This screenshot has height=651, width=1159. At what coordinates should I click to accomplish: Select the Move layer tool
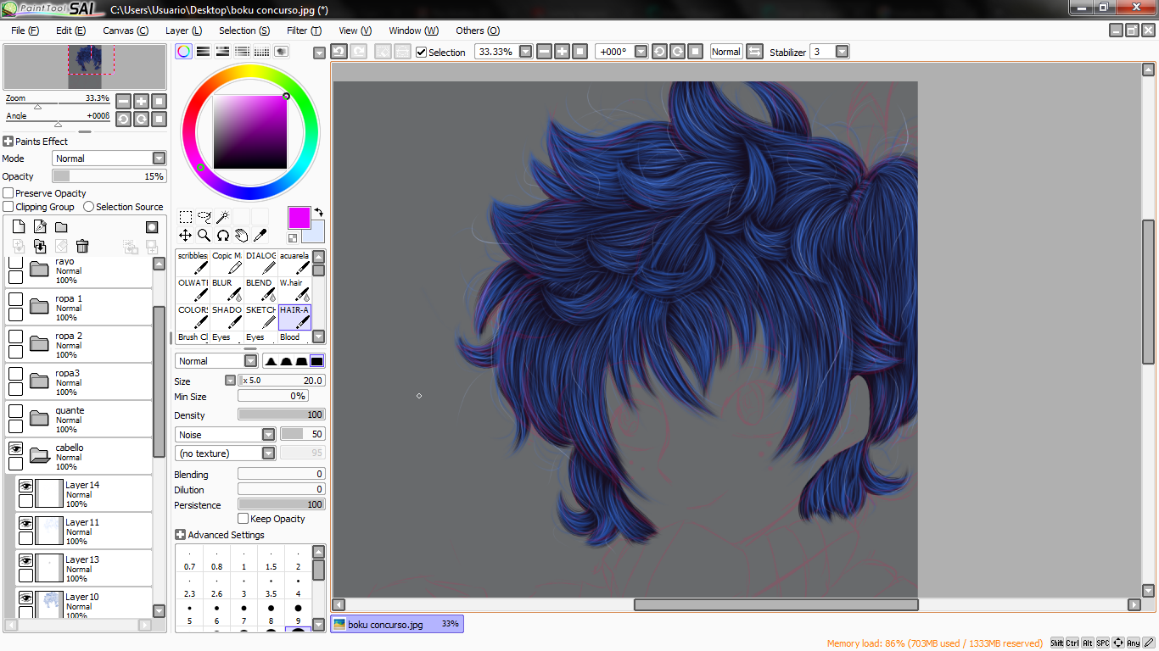pos(185,235)
